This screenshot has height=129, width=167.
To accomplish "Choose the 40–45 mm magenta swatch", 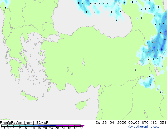I will (71, 126).
